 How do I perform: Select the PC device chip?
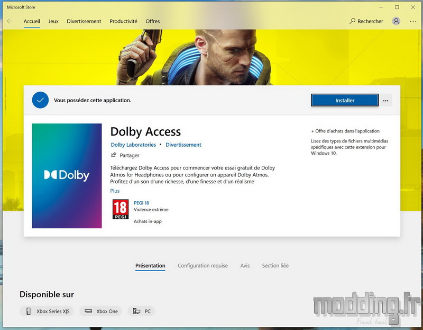point(141,311)
